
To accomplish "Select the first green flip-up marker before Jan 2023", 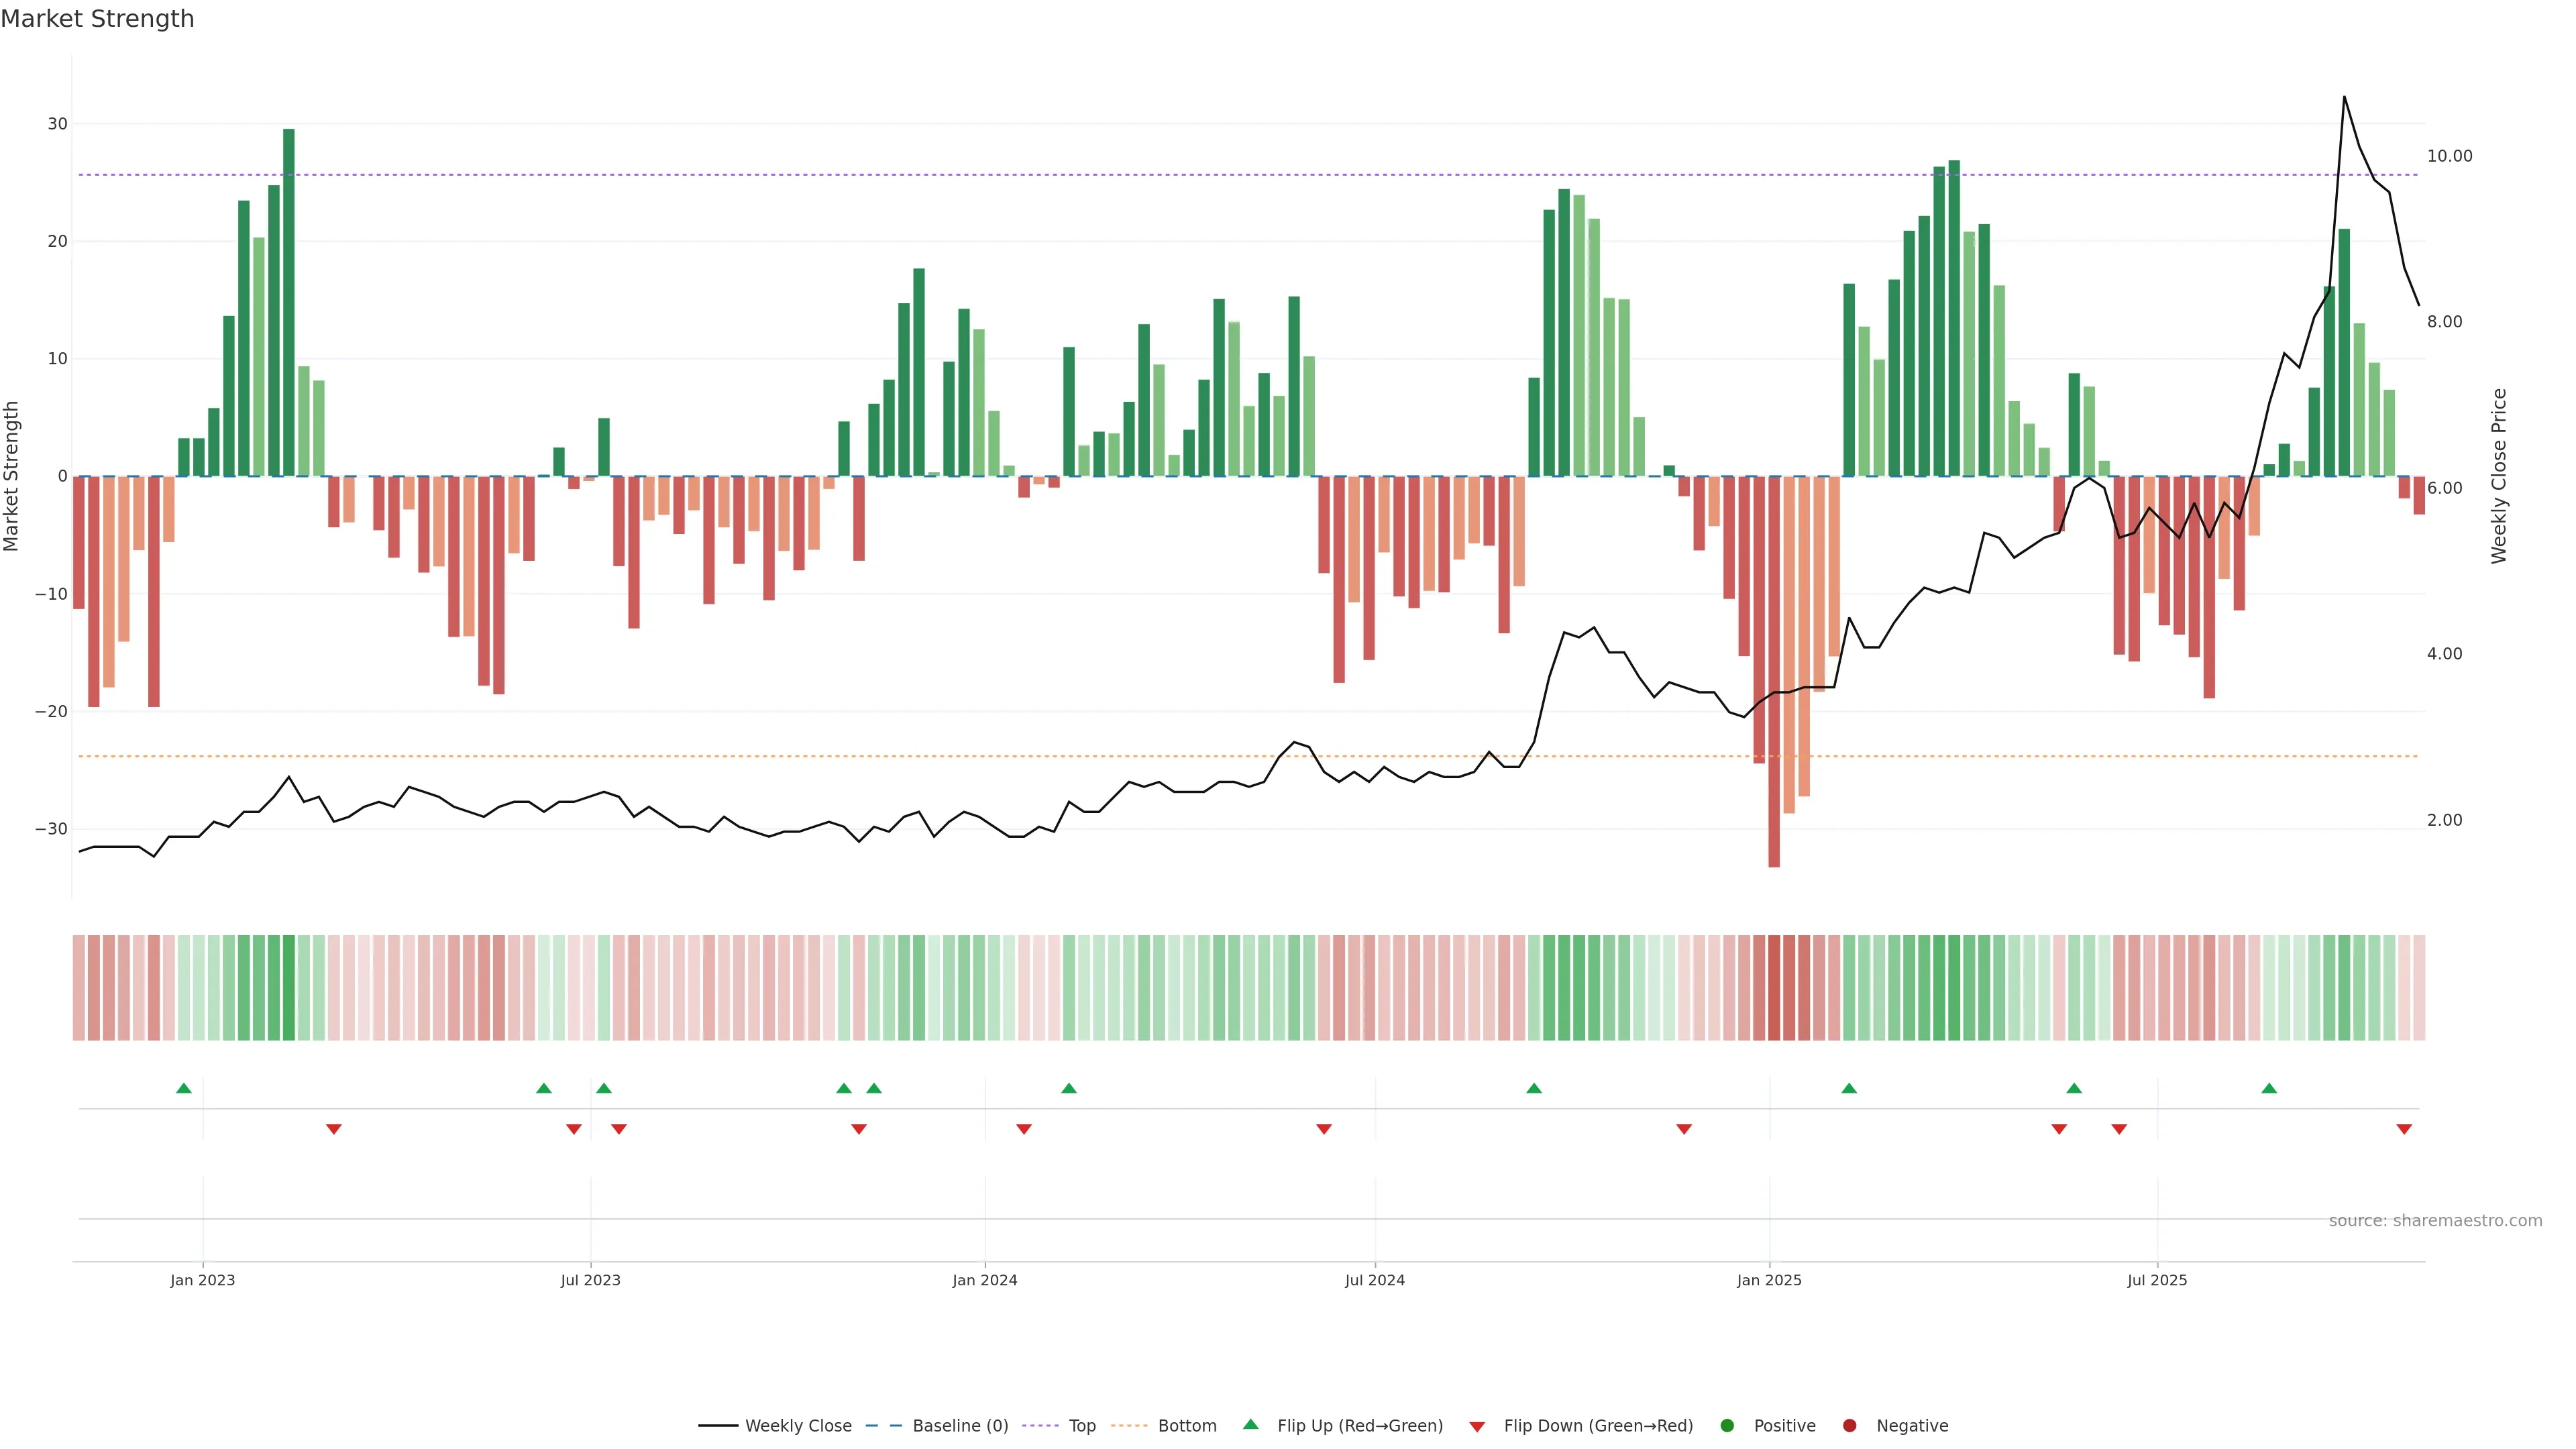I will pyautogui.click(x=184, y=1088).
